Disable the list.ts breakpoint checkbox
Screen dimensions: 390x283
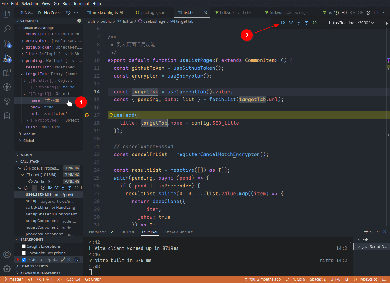[24, 259]
